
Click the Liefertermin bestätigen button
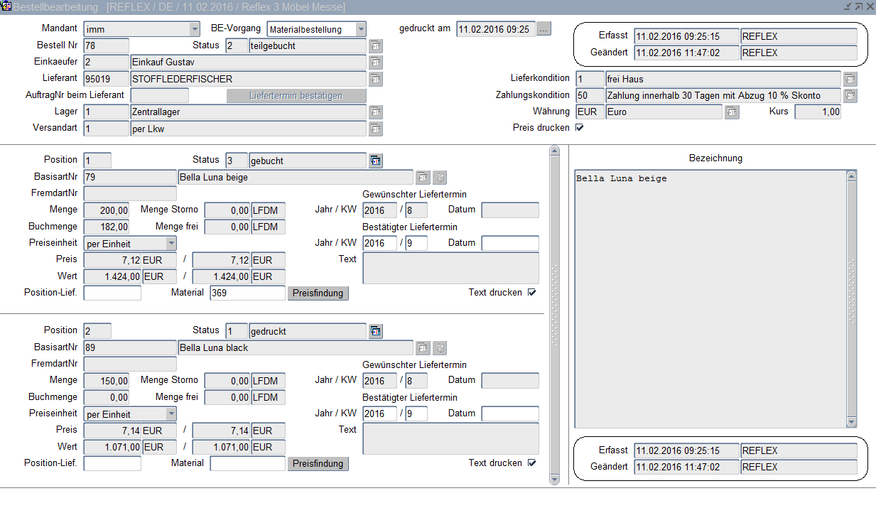tap(296, 96)
